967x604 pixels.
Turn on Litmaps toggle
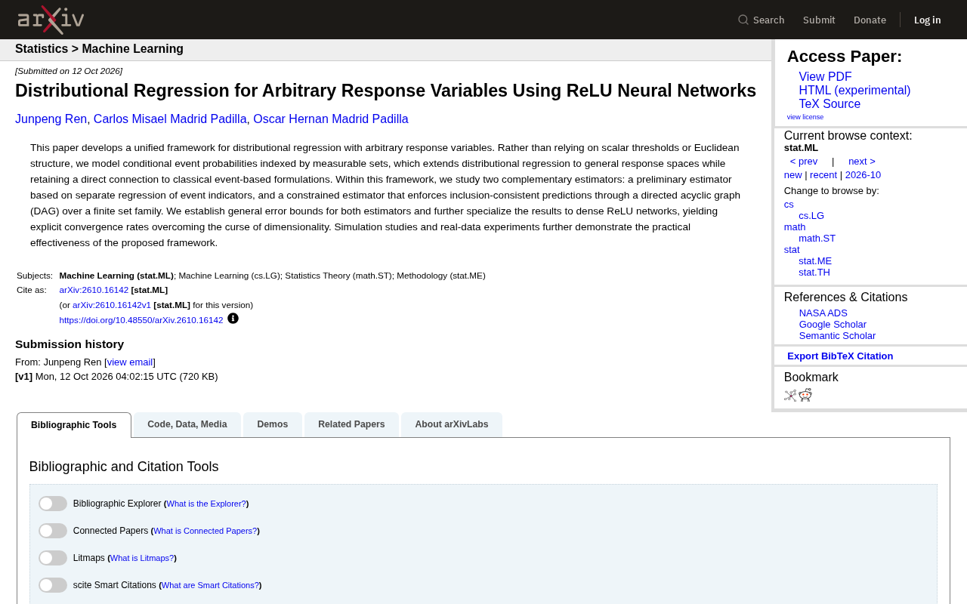point(53,558)
